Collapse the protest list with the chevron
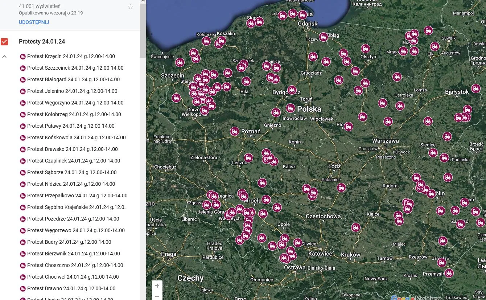This screenshot has width=486, height=300. pyautogui.click(x=4, y=56)
